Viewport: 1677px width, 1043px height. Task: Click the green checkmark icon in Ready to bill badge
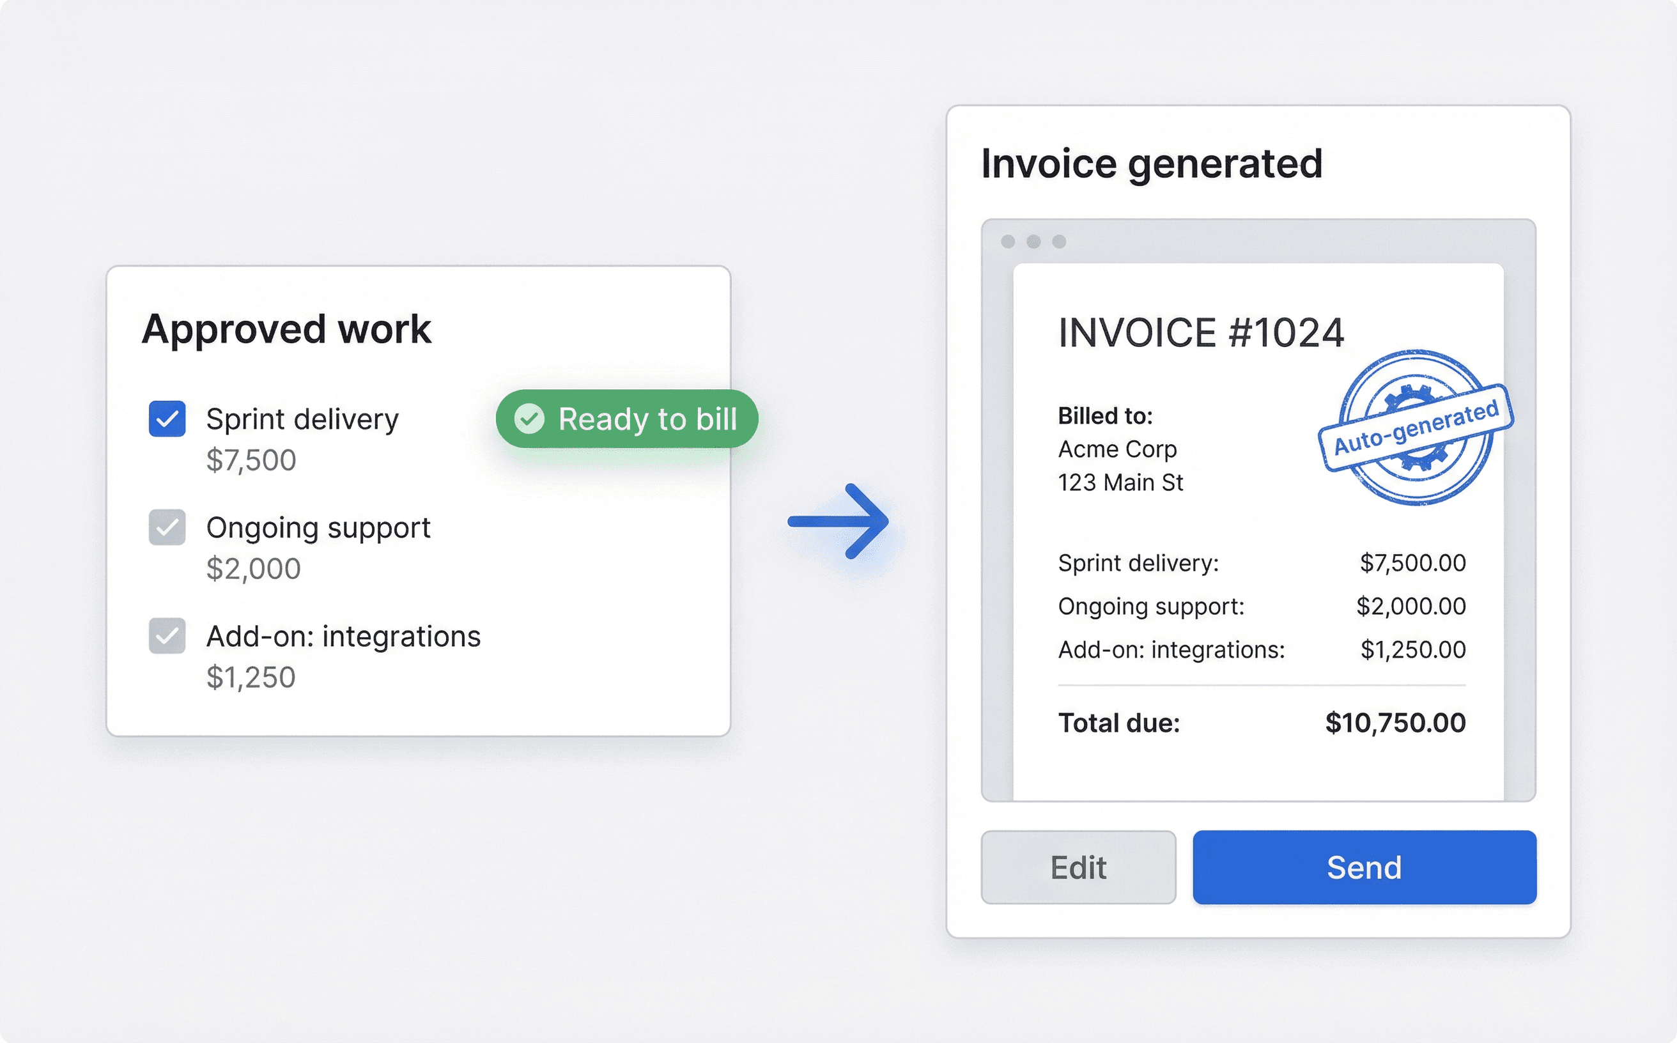pos(530,418)
